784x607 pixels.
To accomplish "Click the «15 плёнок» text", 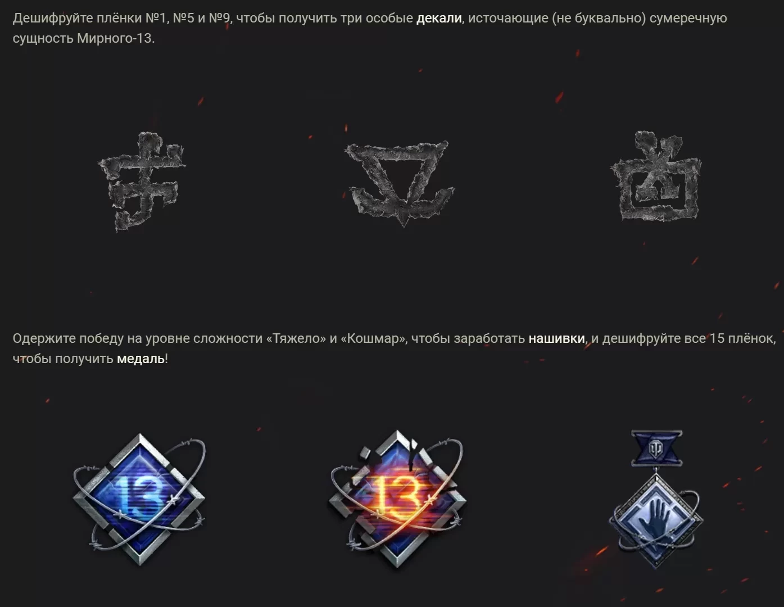I will tap(742, 338).
